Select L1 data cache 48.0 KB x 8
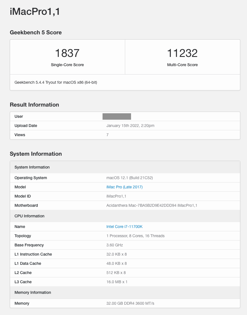 click(117, 264)
